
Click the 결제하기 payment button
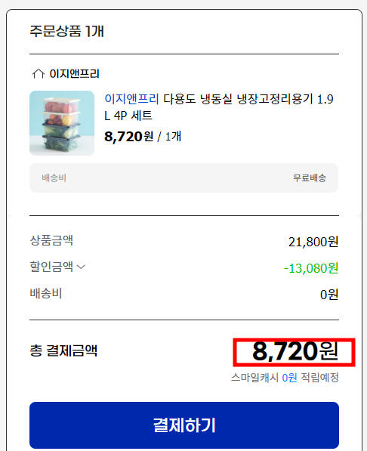click(x=184, y=425)
